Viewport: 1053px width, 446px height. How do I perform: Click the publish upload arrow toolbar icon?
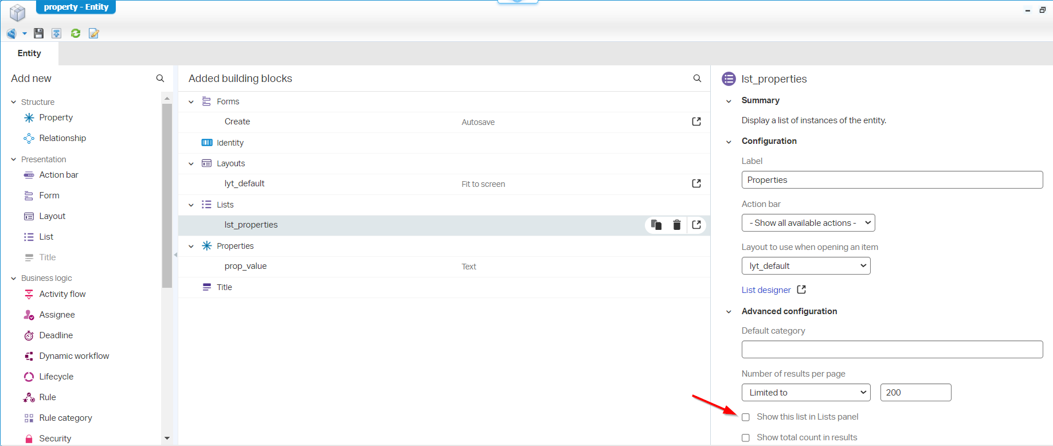pyautogui.click(x=56, y=33)
